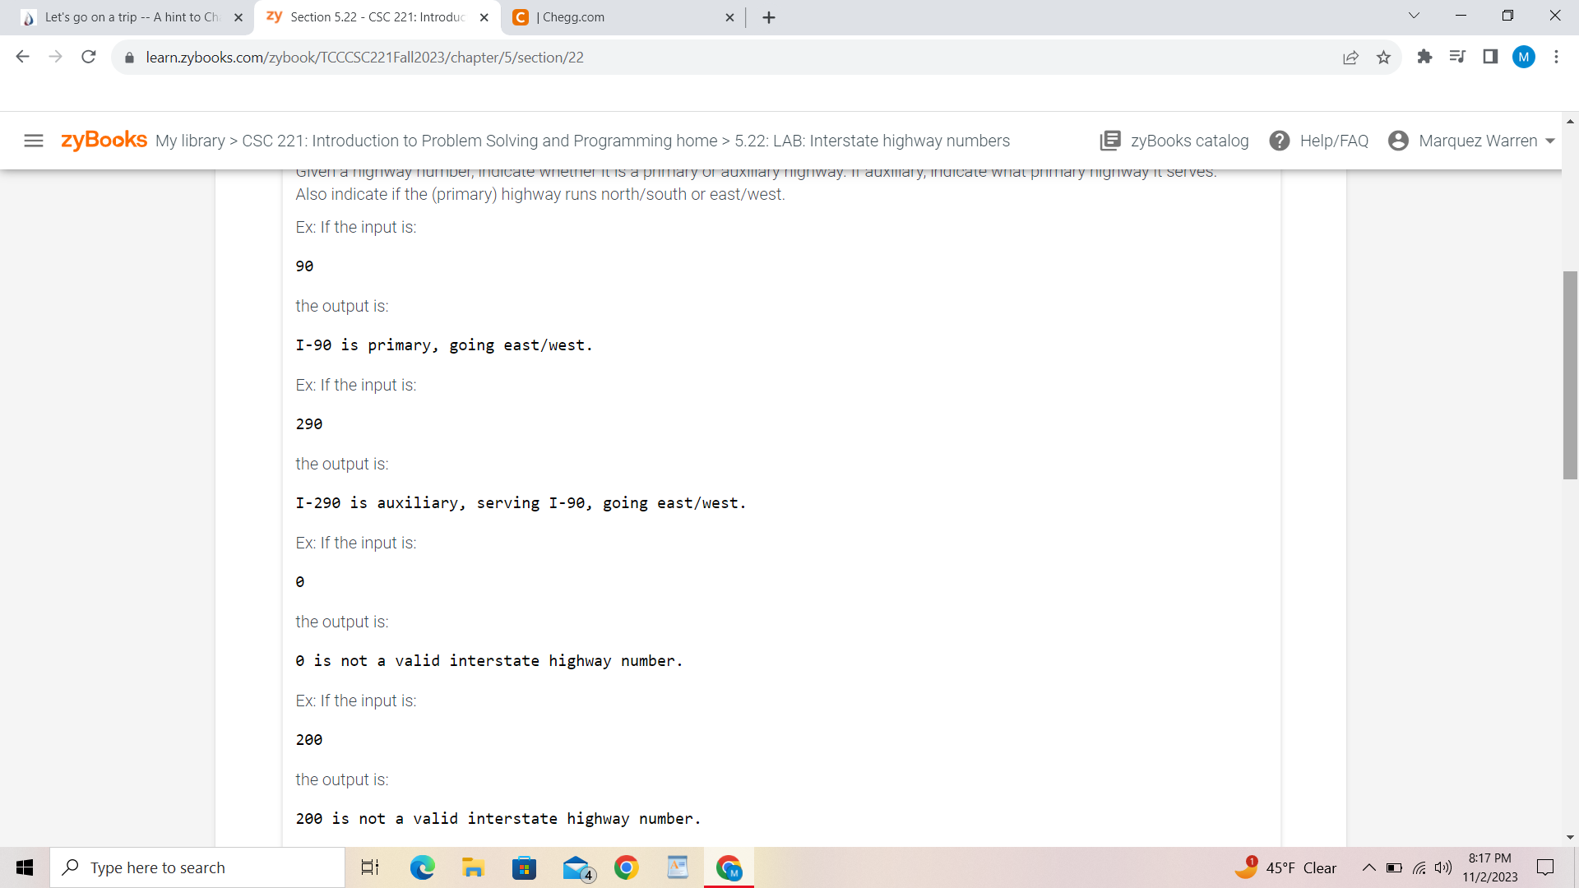Click the share page icon
This screenshot has height=888, width=1579.
[1350, 58]
